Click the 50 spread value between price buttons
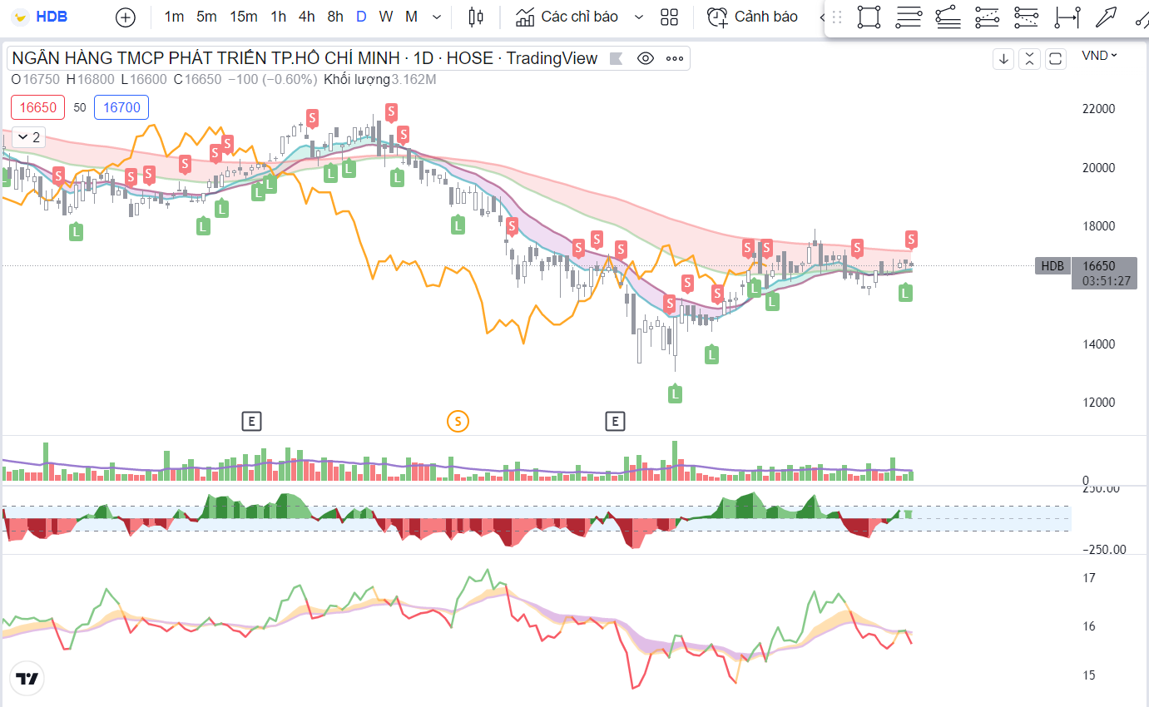 point(80,107)
